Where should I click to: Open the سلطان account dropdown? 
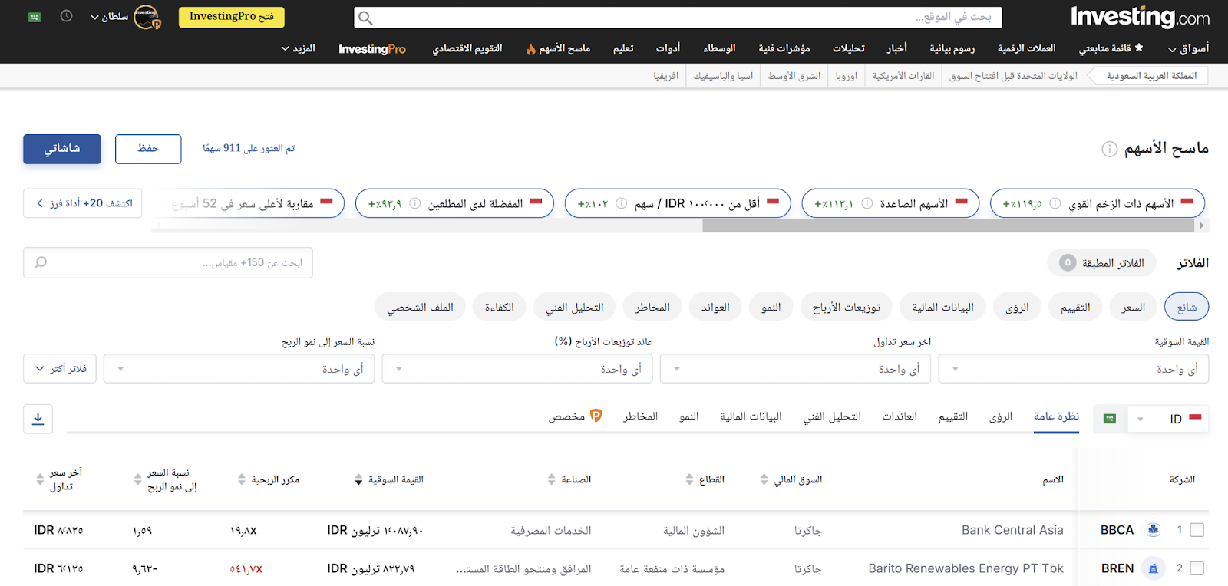(109, 17)
